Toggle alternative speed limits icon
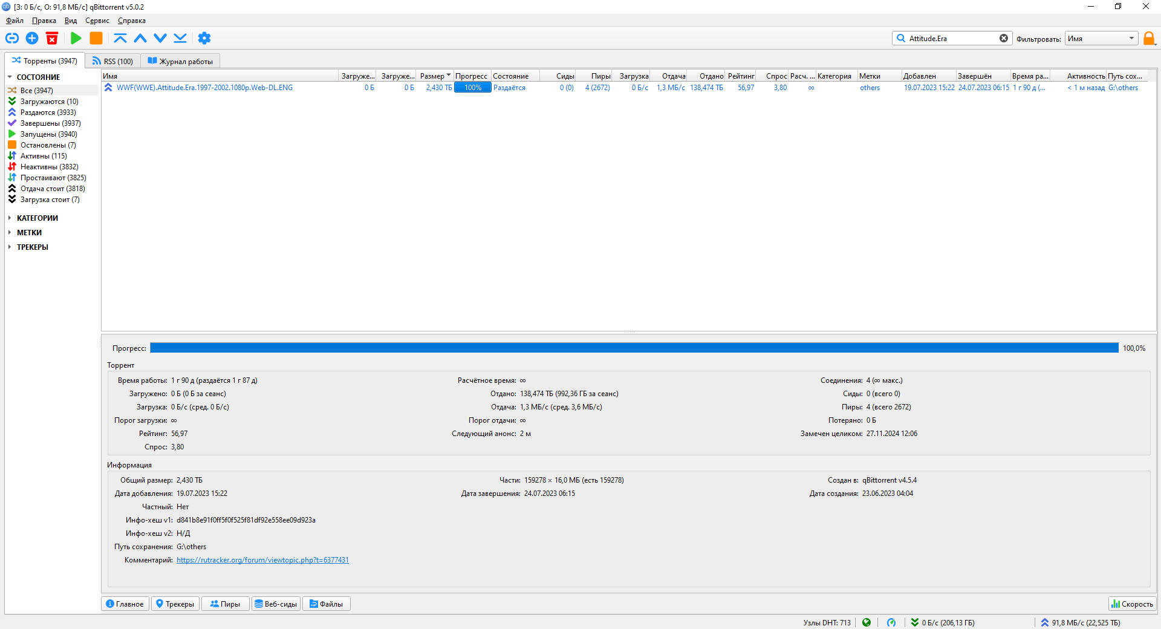This screenshot has width=1161, height=629. pyautogui.click(x=891, y=622)
